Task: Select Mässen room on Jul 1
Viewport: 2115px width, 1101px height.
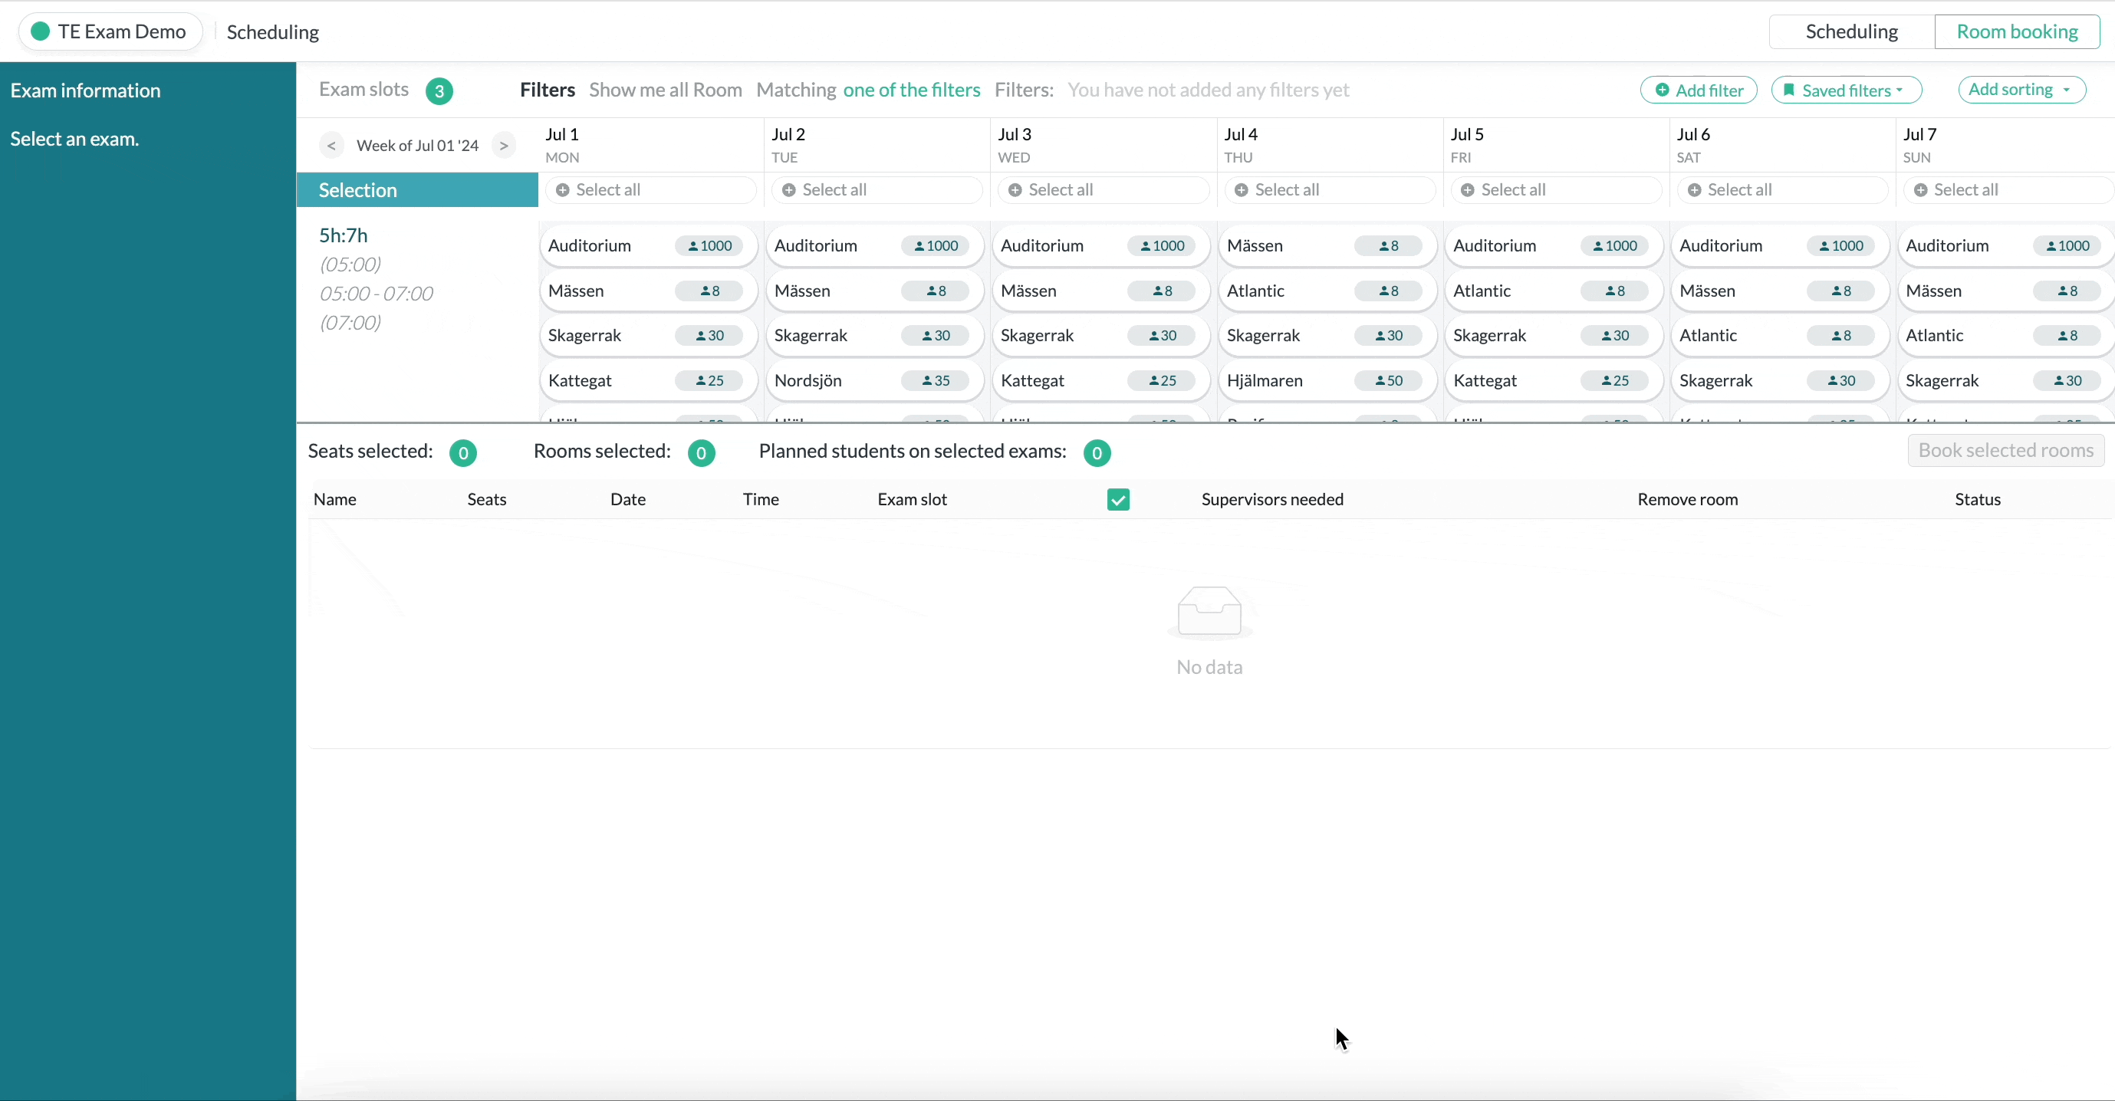Action: pos(647,291)
